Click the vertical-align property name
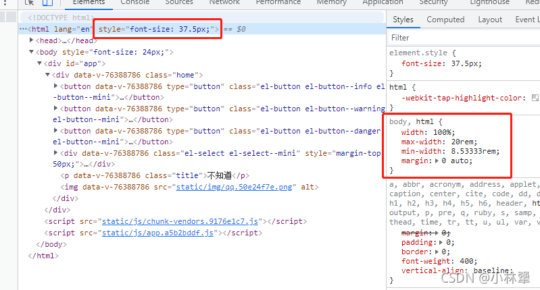 435,270
